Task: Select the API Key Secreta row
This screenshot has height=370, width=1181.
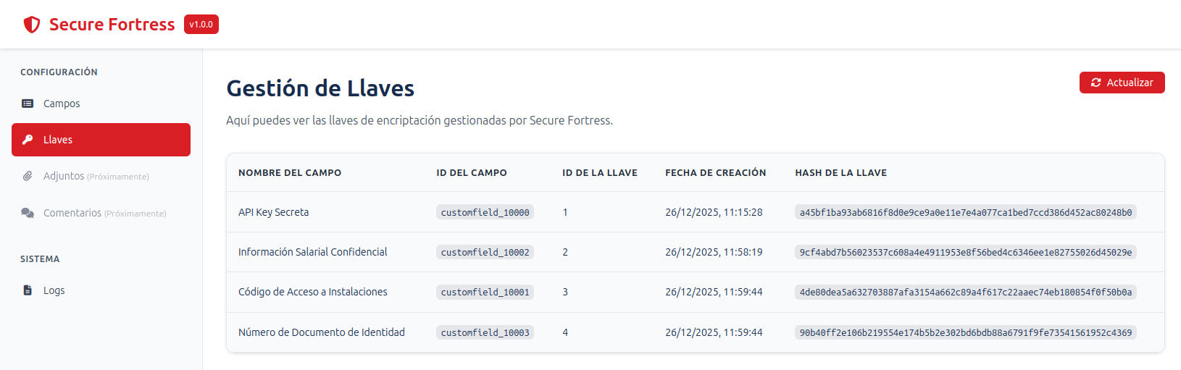Action: tap(273, 212)
